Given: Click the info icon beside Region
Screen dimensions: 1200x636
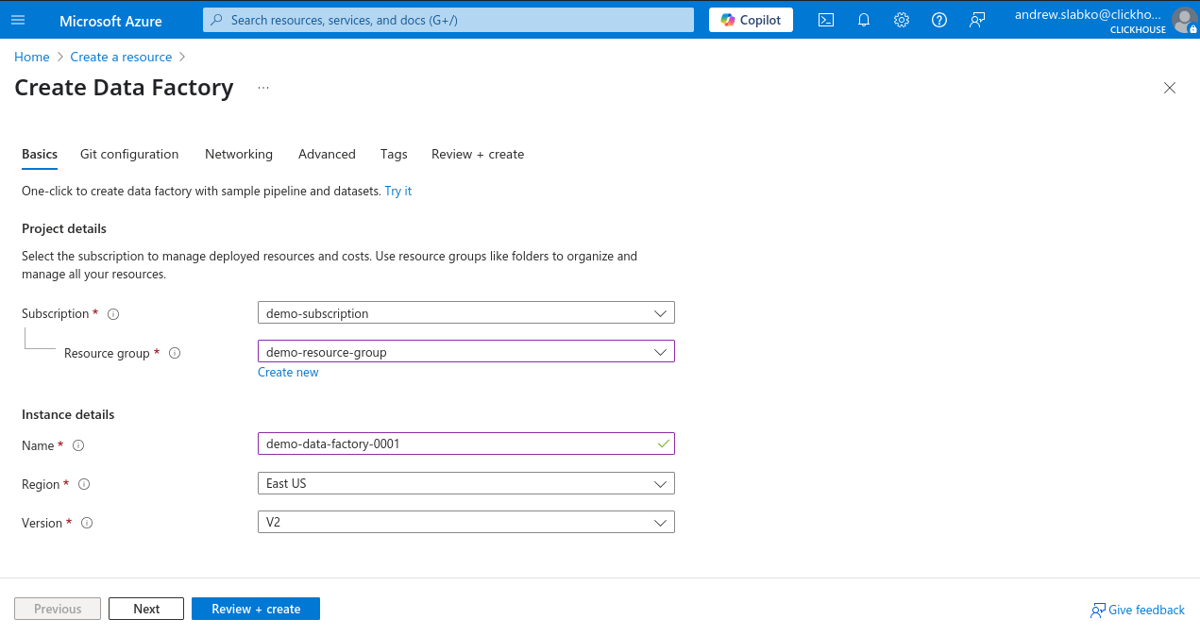Looking at the screenshot, I should tap(84, 484).
